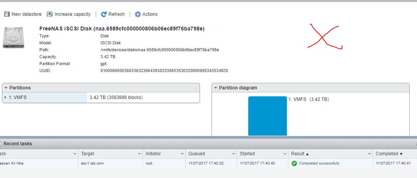Click the FreeNAS iSCSI Disk title
The height and width of the screenshot is (178, 417).
click(x=122, y=29)
